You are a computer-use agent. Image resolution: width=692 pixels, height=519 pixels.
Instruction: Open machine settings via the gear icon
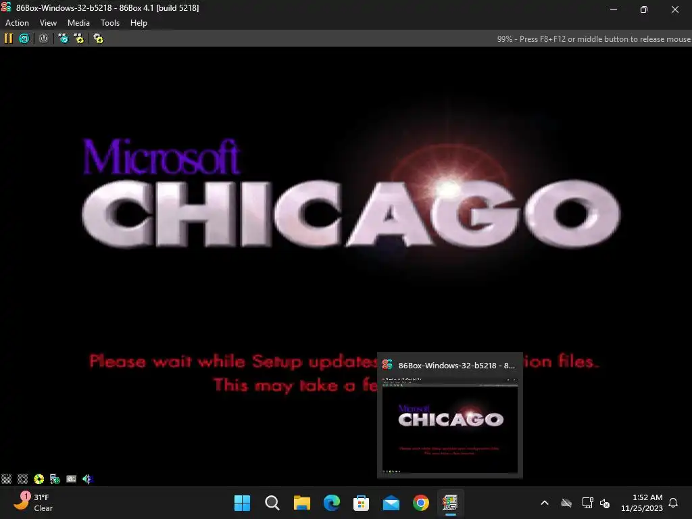[98, 39]
